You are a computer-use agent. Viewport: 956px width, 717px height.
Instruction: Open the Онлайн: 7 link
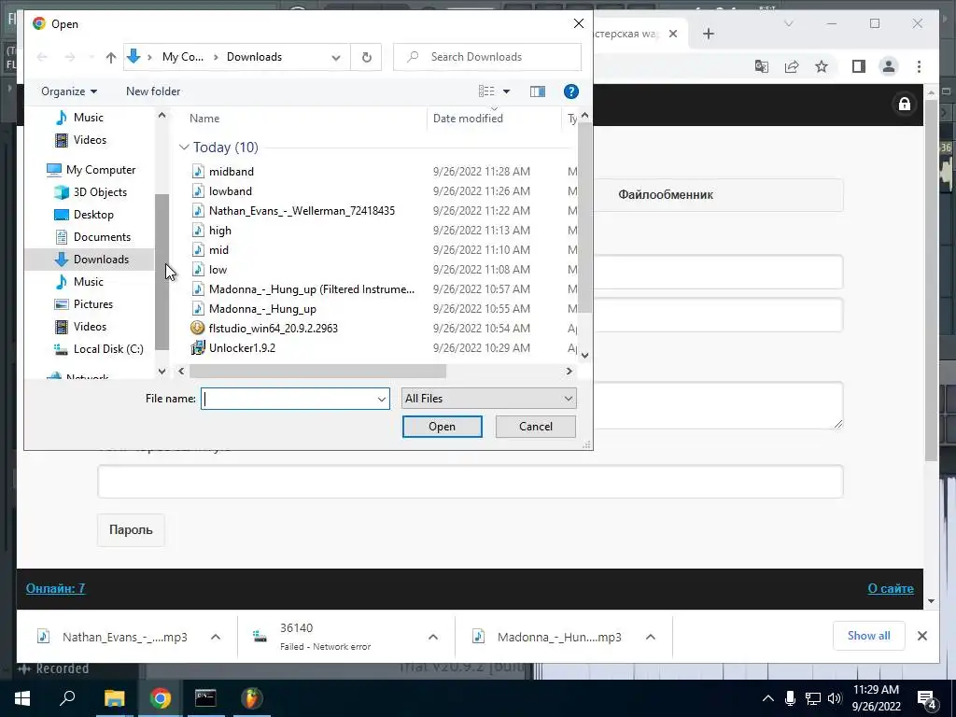pyautogui.click(x=55, y=588)
